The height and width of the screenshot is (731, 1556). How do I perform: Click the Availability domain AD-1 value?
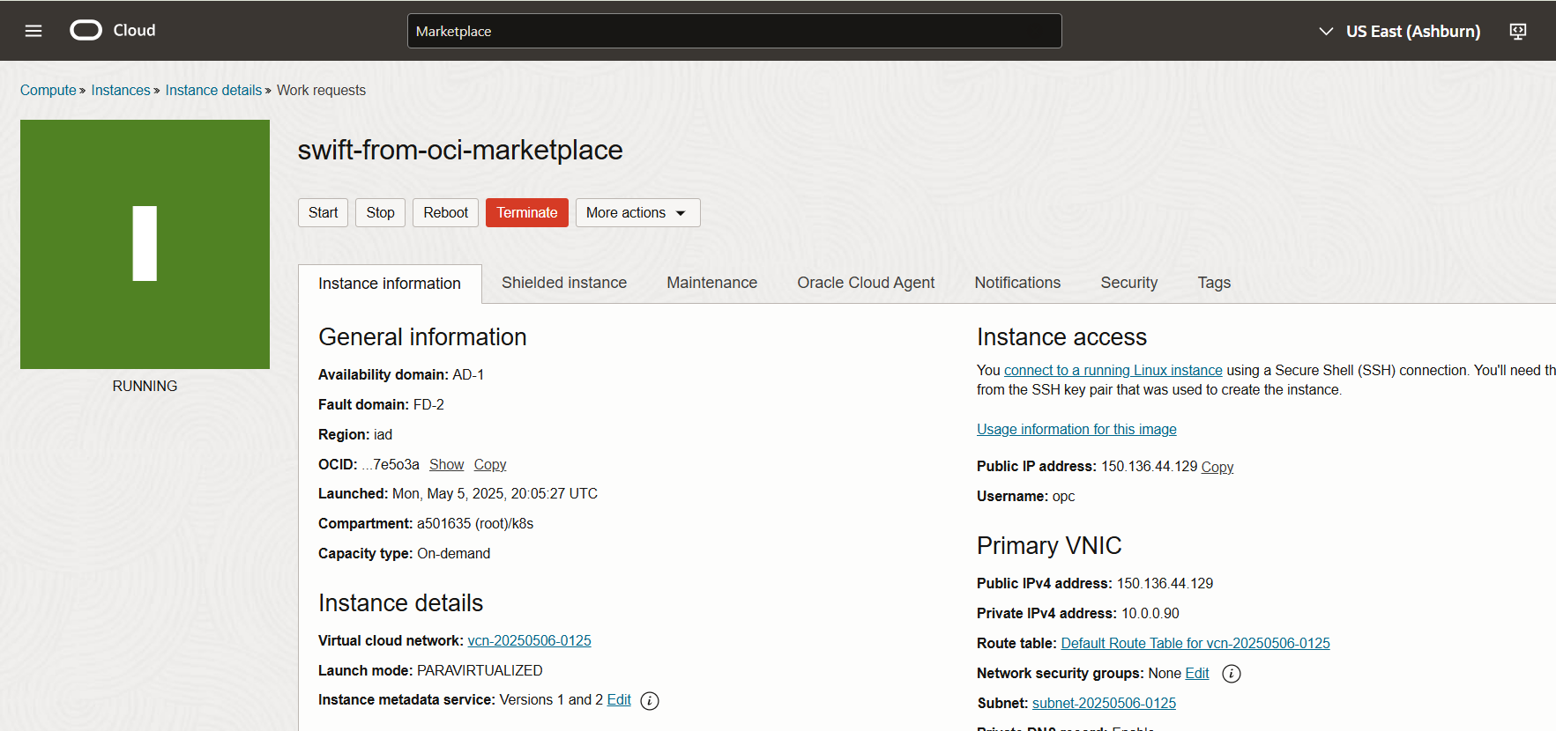pyautogui.click(x=468, y=374)
